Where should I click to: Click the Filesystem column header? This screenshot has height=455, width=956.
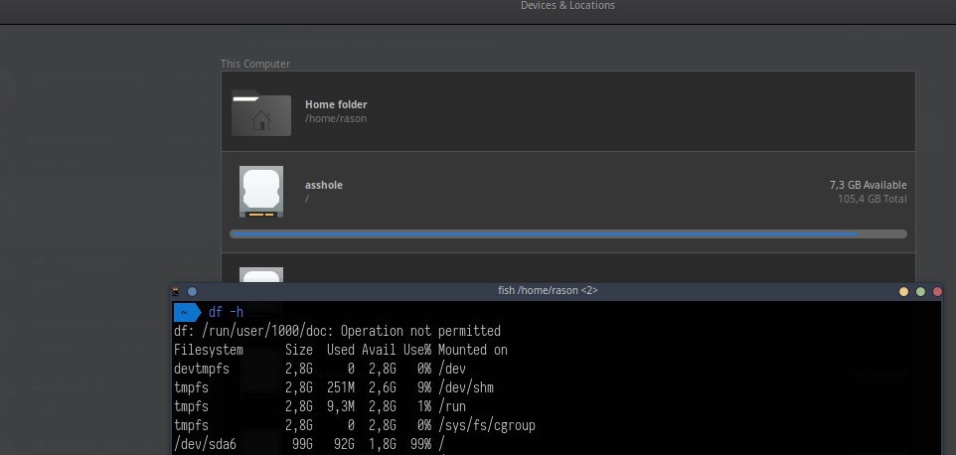(209, 350)
